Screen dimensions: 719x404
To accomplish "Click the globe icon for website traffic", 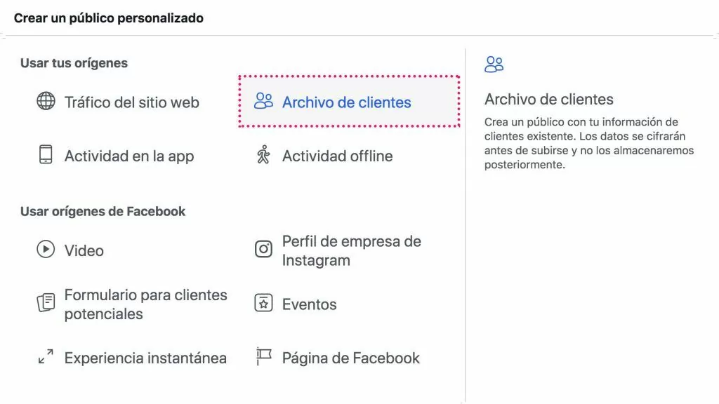I will pos(46,101).
